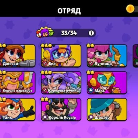Click the squad characters emblem icon
This screenshot has width=138, height=138.
point(45,32)
